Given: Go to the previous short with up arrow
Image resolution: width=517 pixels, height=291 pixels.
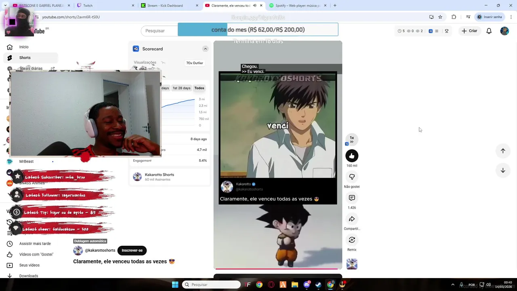Looking at the screenshot, I should click(503, 151).
